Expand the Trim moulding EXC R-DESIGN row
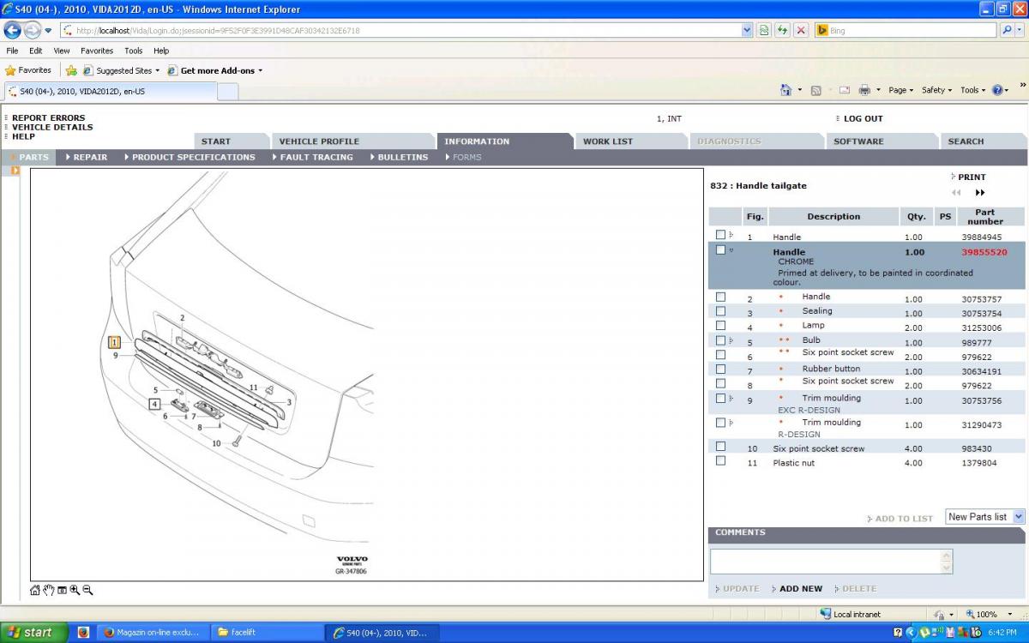This screenshot has height=643, width=1029. [x=731, y=399]
